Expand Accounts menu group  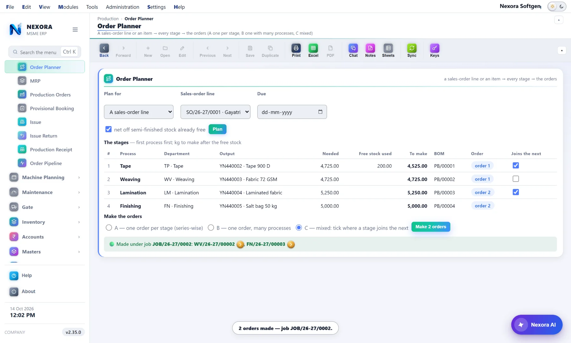coord(45,237)
